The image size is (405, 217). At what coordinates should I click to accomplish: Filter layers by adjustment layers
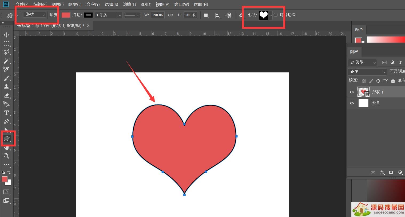pos(392,62)
